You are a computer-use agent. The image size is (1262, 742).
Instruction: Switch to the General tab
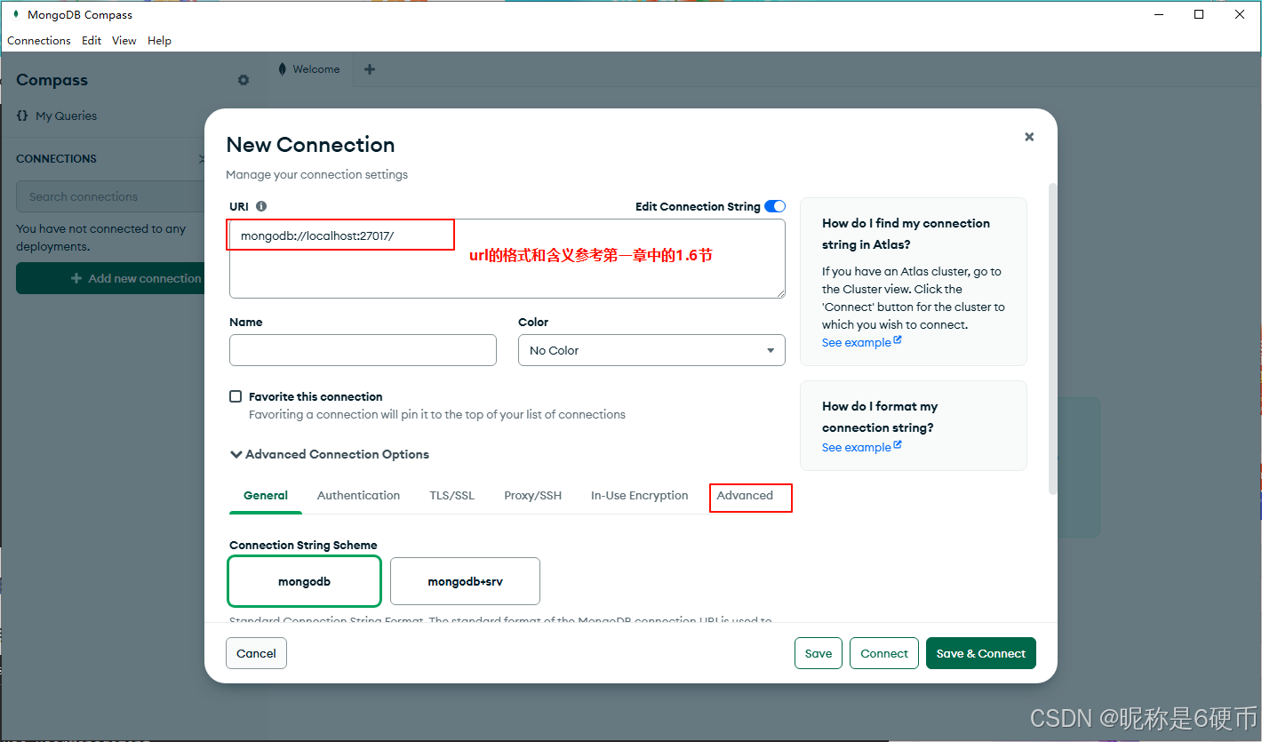point(266,496)
